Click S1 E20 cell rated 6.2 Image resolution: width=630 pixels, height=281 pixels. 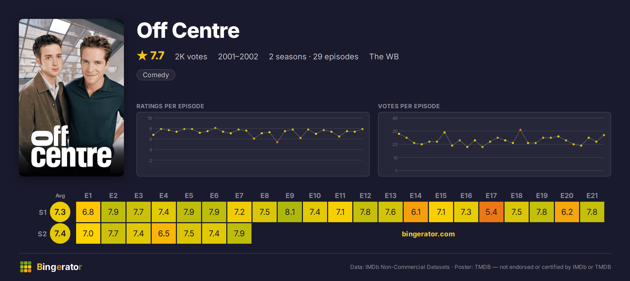tap(567, 212)
